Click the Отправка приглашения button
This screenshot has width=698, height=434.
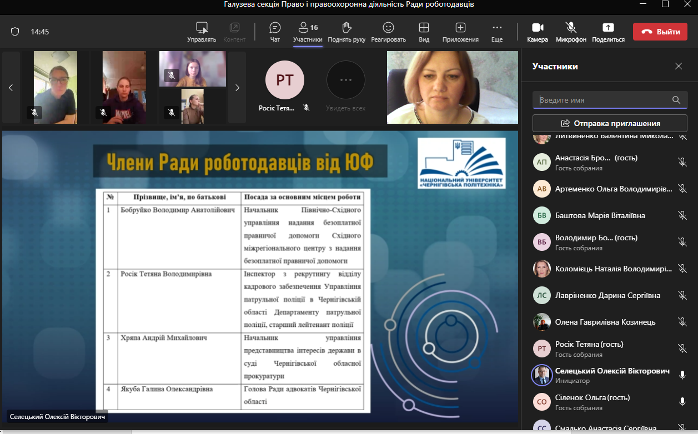(x=610, y=123)
